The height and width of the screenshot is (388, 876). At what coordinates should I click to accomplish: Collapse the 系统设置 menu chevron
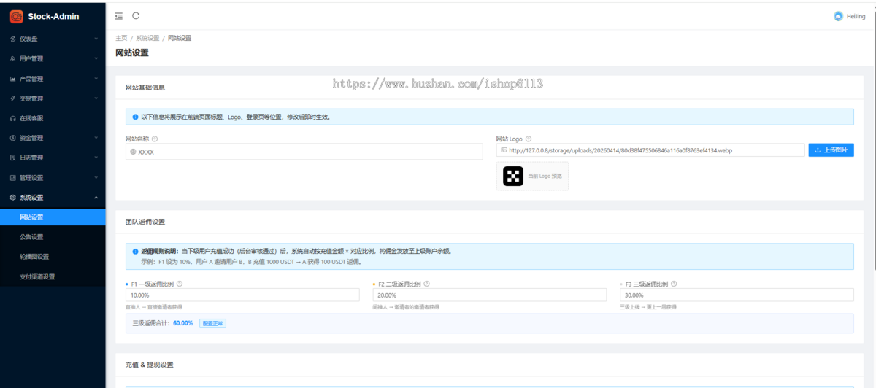(x=96, y=197)
